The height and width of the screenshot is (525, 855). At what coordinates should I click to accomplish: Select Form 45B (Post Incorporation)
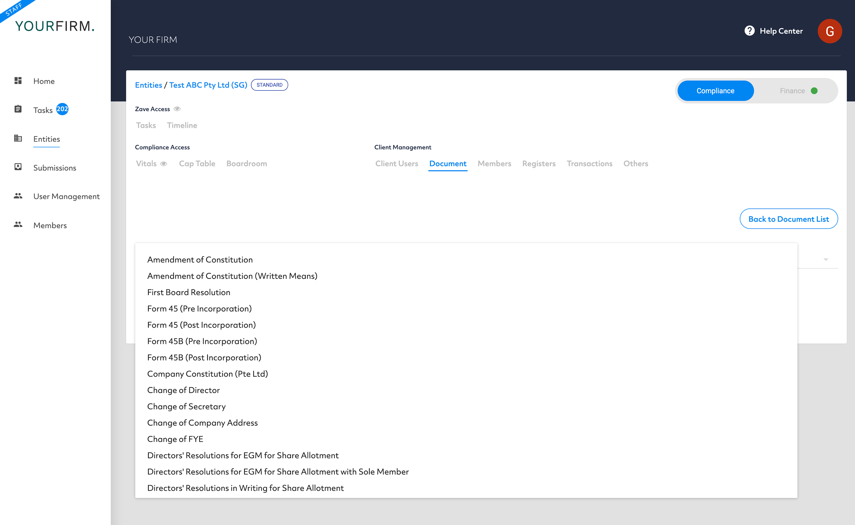point(466,358)
